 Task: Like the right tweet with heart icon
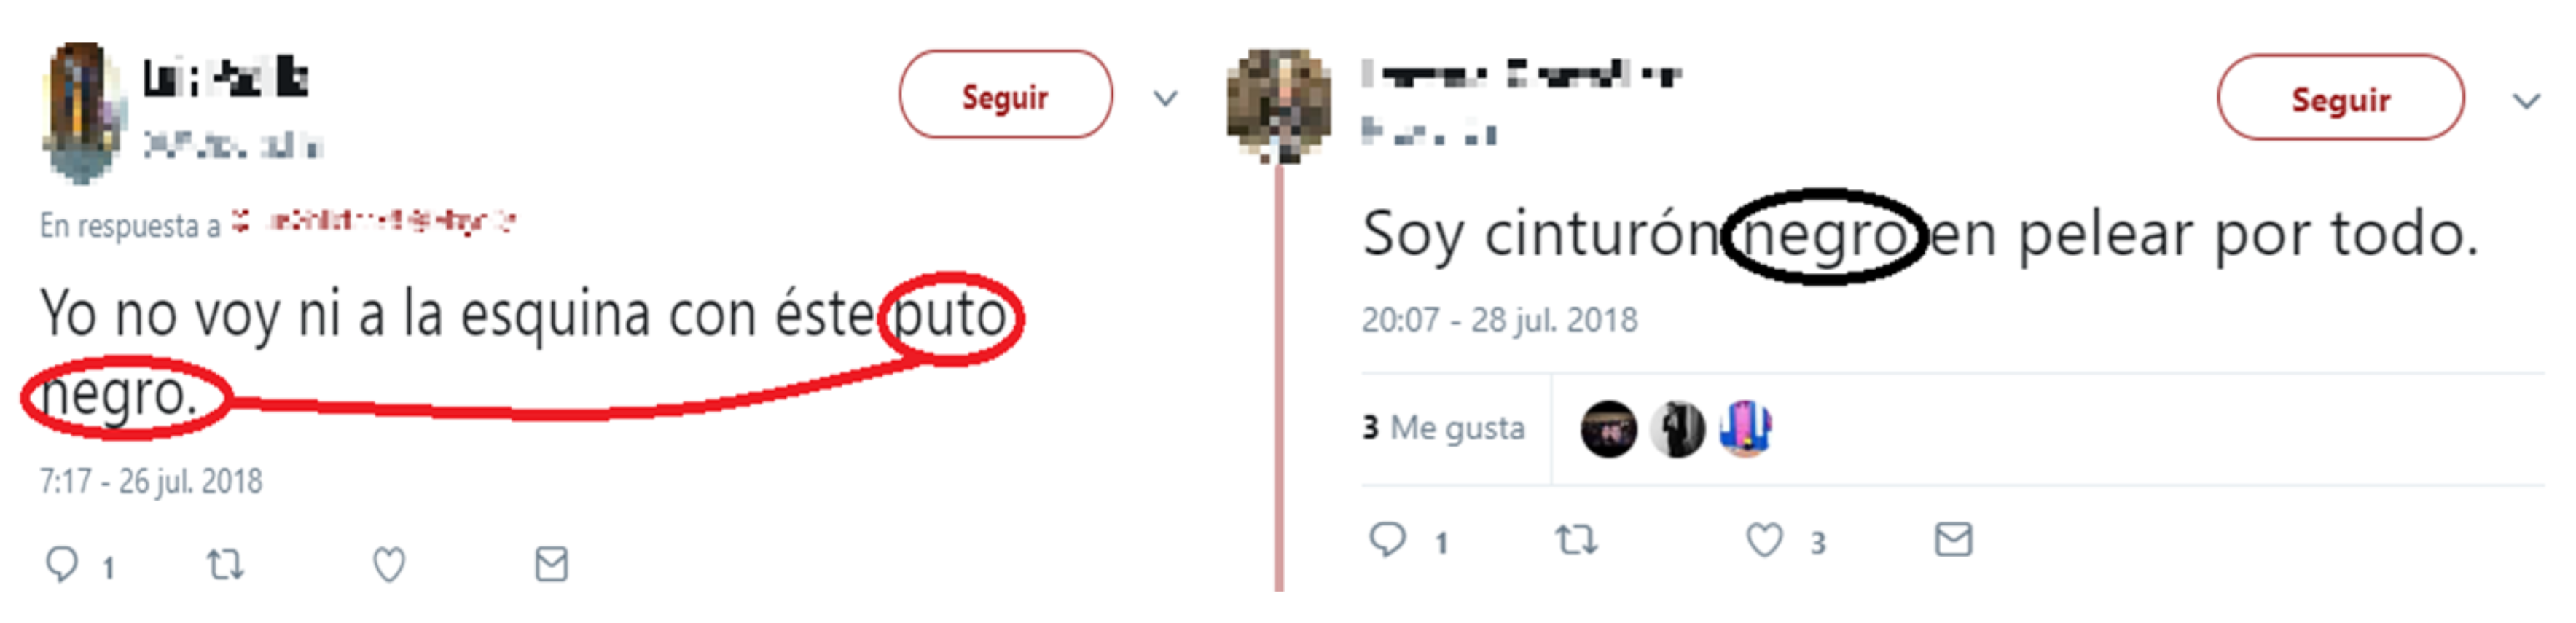point(1764,540)
